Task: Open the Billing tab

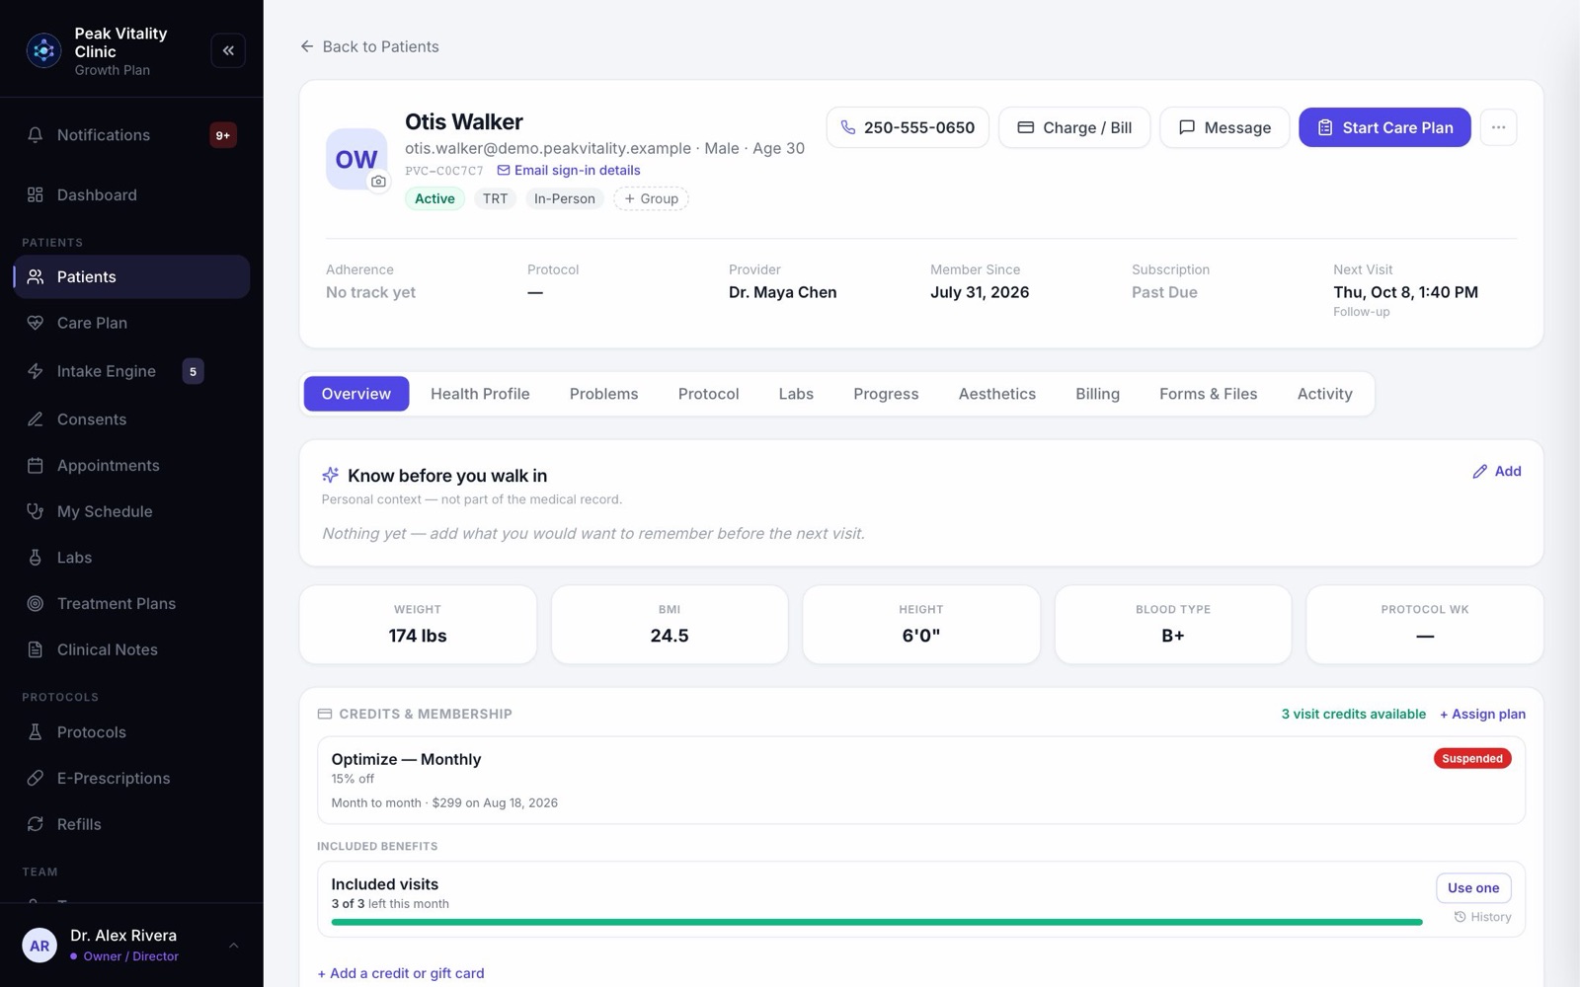Action: point(1097,394)
